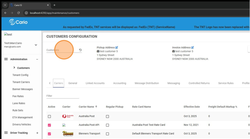250x139 pixels.
Task: Uncheck Active for Blenners Transport
Action: [x=49, y=134]
